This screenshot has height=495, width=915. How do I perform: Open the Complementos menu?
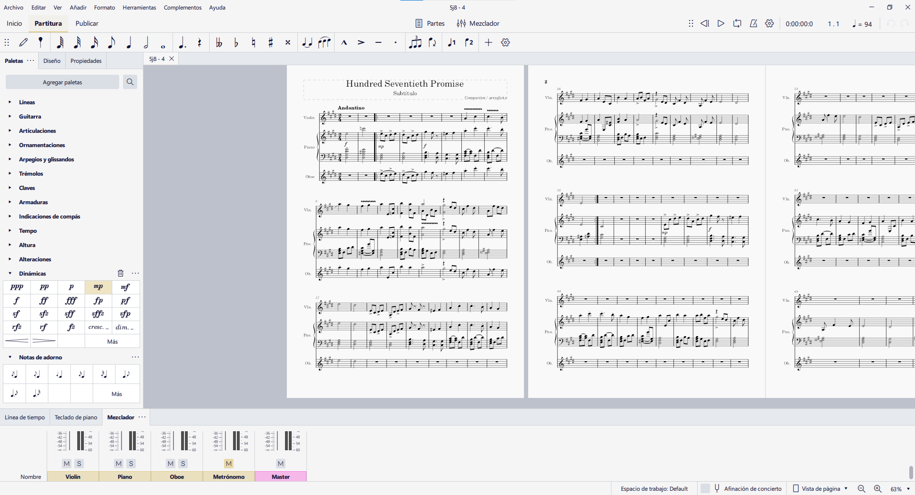183,8
